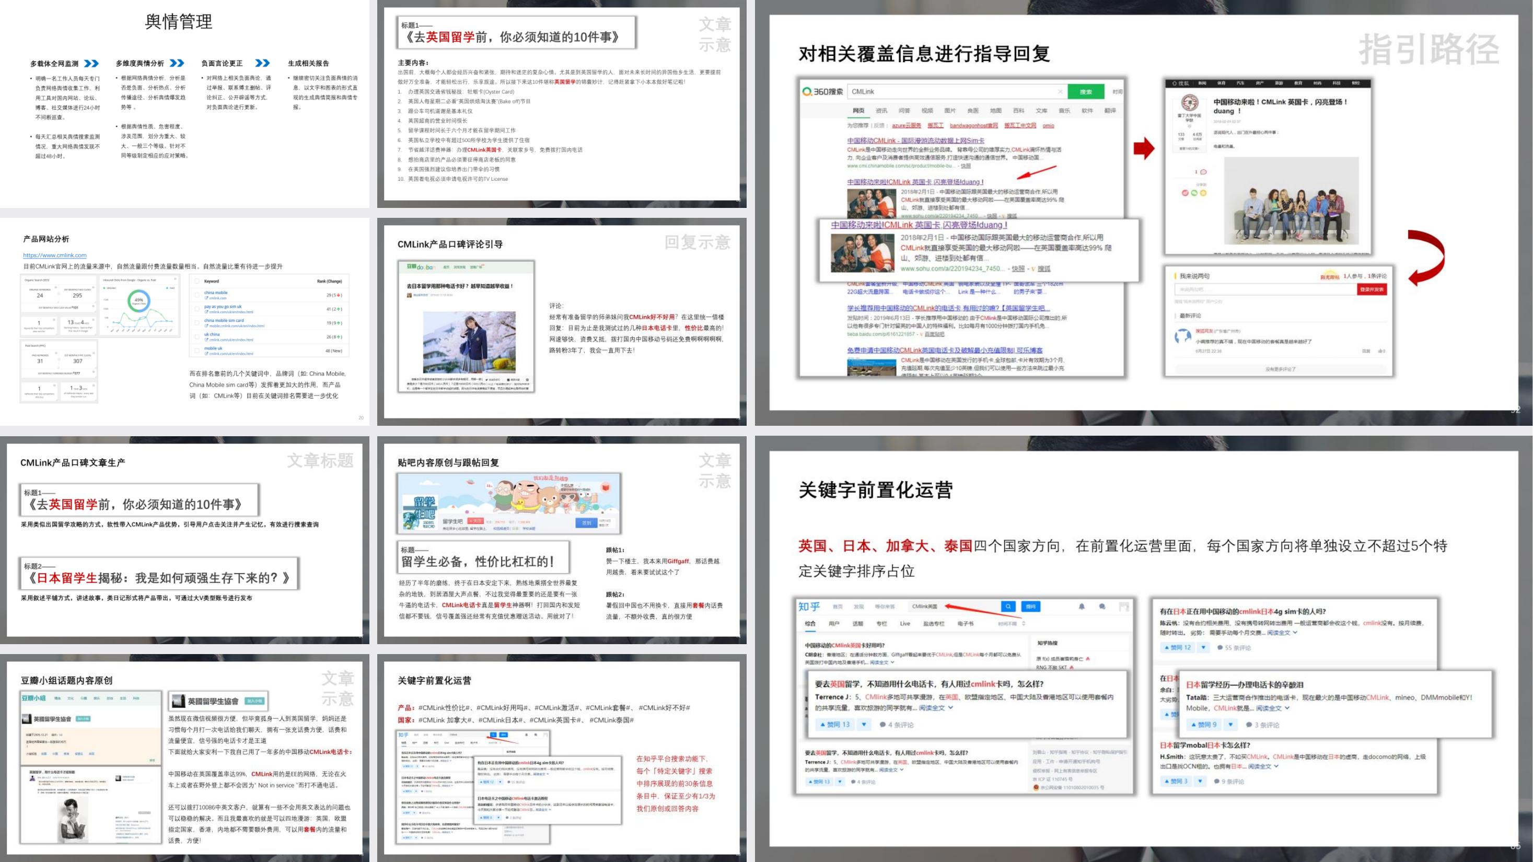Select the 综合 tab in Zhihu results
The height and width of the screenshot is (862, 1533).
pyautogui.click(x=810, y=623)
